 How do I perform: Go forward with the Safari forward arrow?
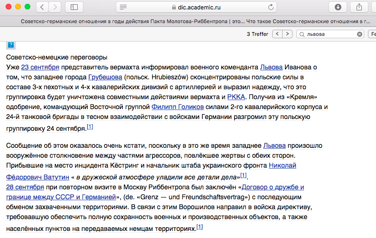[55, 7]
